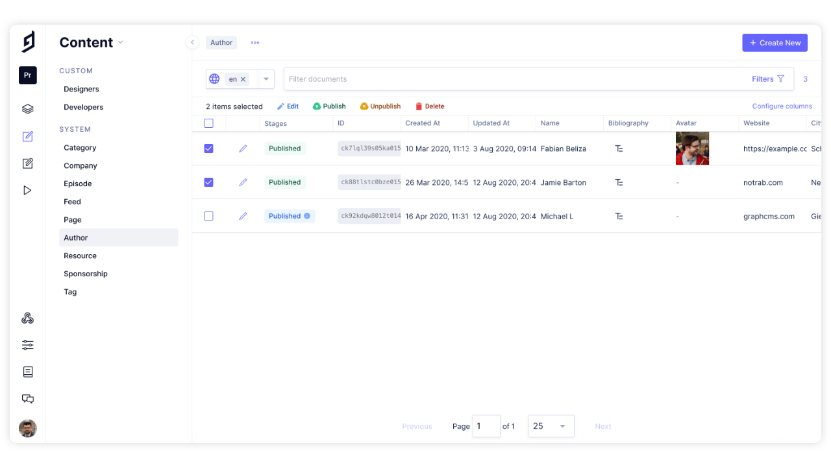The width and height of the screenshot is (831, 467).
Task: Open project settings sliders icon
Action: click(x=27, y=345)
